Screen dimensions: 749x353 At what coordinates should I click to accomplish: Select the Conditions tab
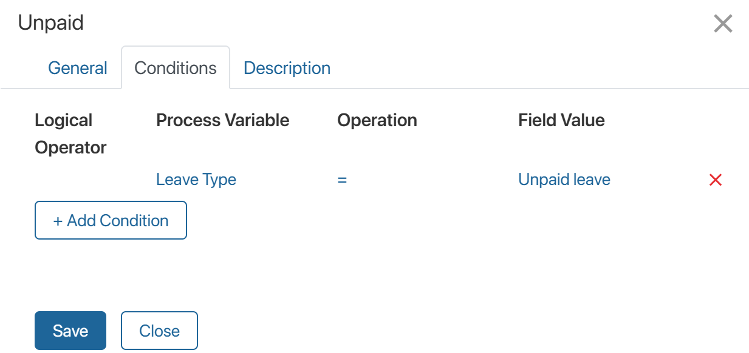coord(176,68)
